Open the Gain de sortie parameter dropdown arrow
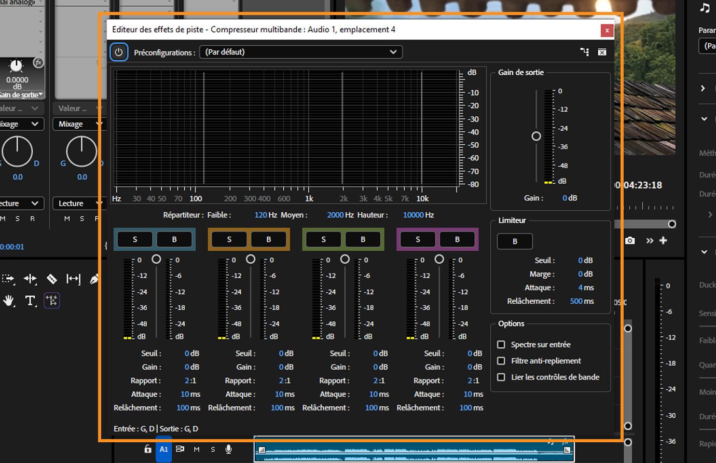The width and height of the screenshot is (716, 463). [x=40, y=95]
